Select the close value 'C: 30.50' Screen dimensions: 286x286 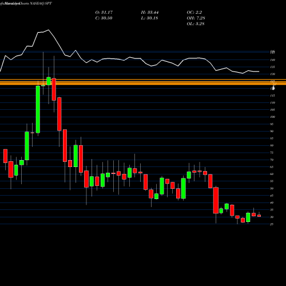[104, 18]
